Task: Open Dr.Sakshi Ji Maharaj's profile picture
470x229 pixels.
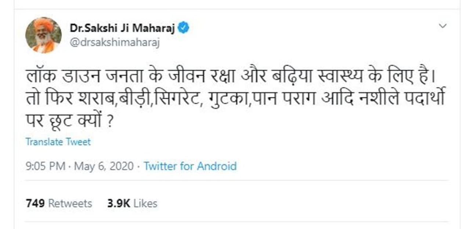Action: pos(43,35)
